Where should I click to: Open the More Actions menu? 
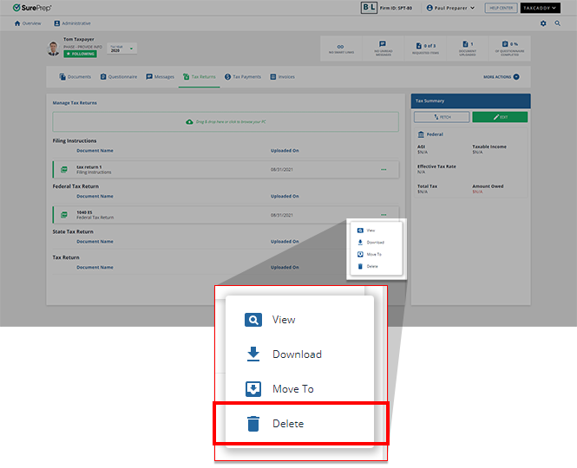point(502,77)
